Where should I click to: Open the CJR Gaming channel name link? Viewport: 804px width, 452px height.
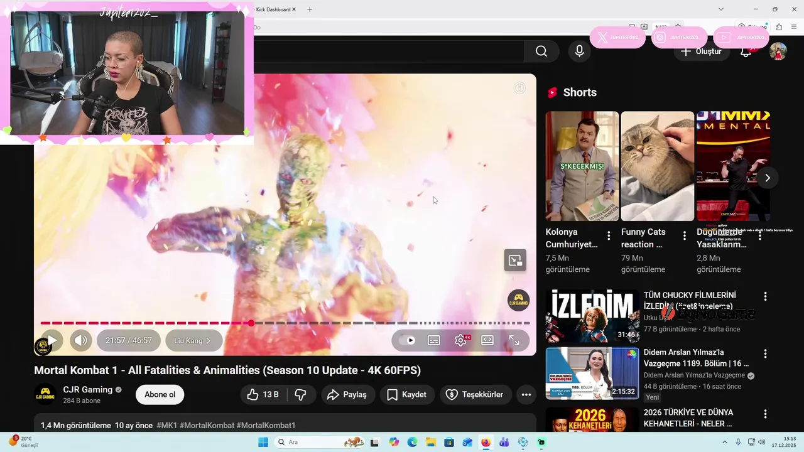[88, 389]
